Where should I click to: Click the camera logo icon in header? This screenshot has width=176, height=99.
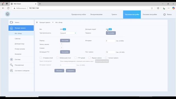[7, 14]
